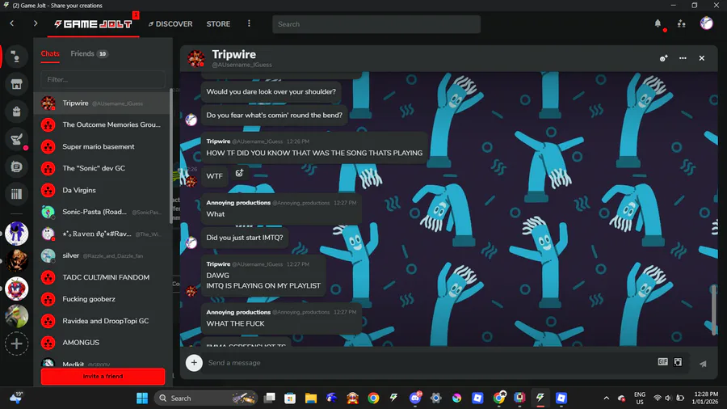Focus the chat Filter field
This screenshot has width=727, height=409.
point(103,79)
